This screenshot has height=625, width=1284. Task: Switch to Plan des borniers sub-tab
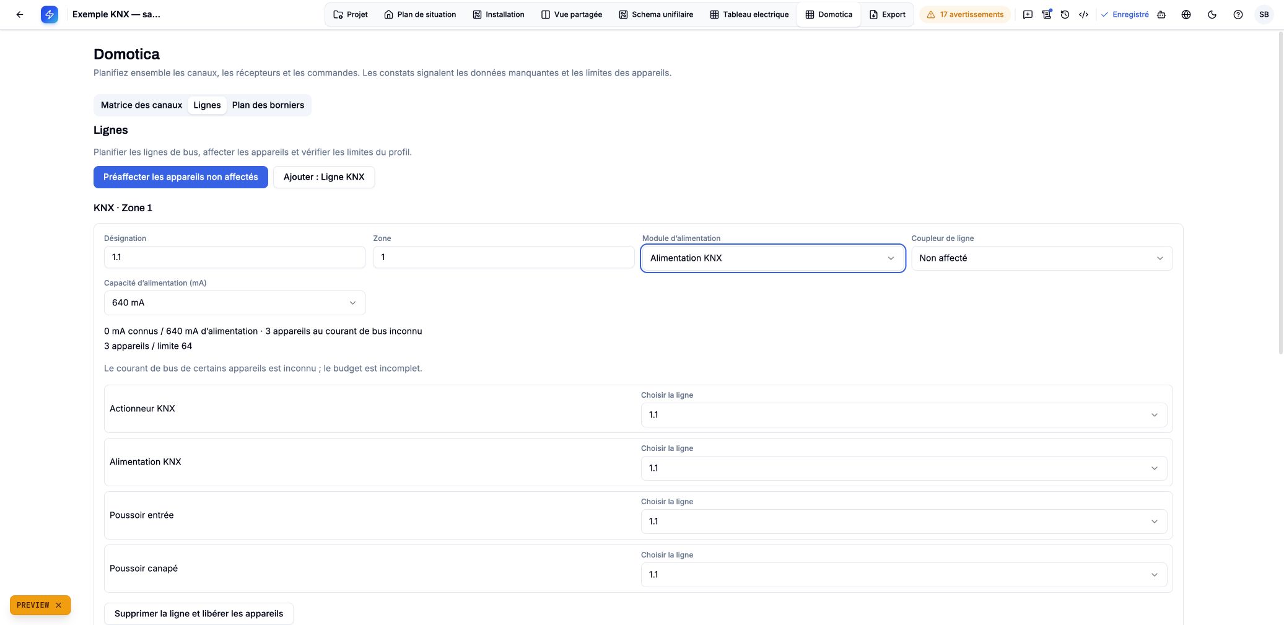pos(268,105)
